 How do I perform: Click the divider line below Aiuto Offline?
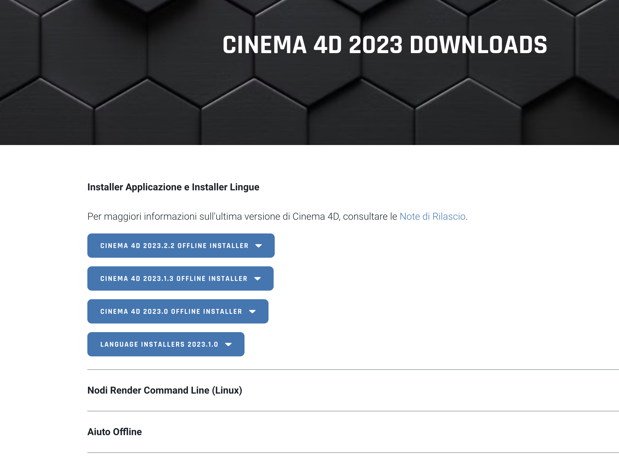coord(339,453)
